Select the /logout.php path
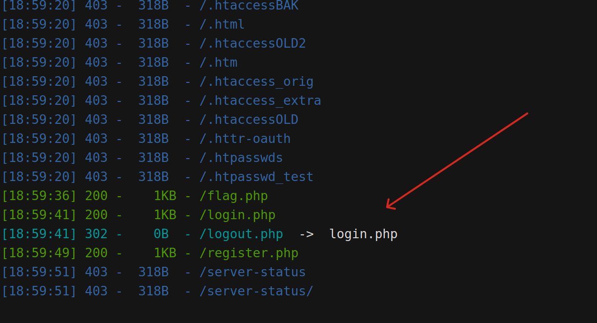The image size is (597, 323). (x=241, y=234)
